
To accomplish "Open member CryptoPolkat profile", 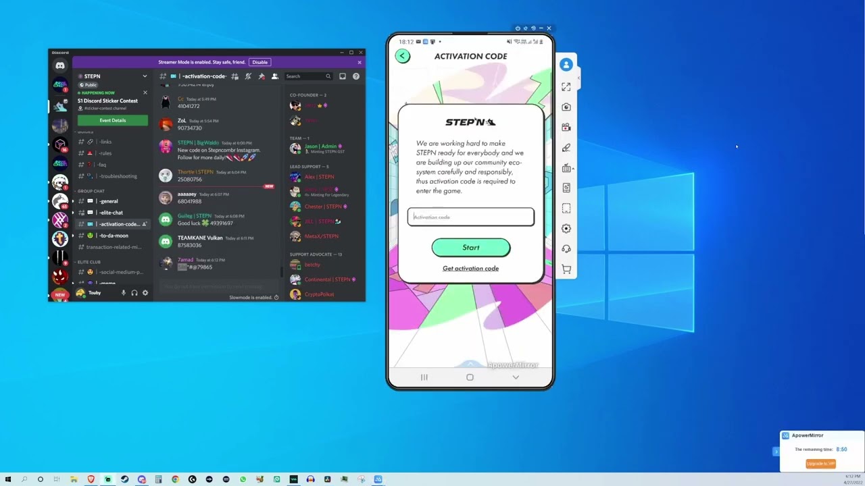I will tap(319, 294).
